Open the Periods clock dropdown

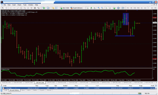tap(119, 8)
